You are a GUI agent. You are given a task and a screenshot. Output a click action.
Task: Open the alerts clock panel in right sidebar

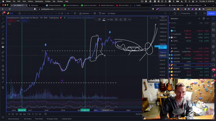point(213,24)
